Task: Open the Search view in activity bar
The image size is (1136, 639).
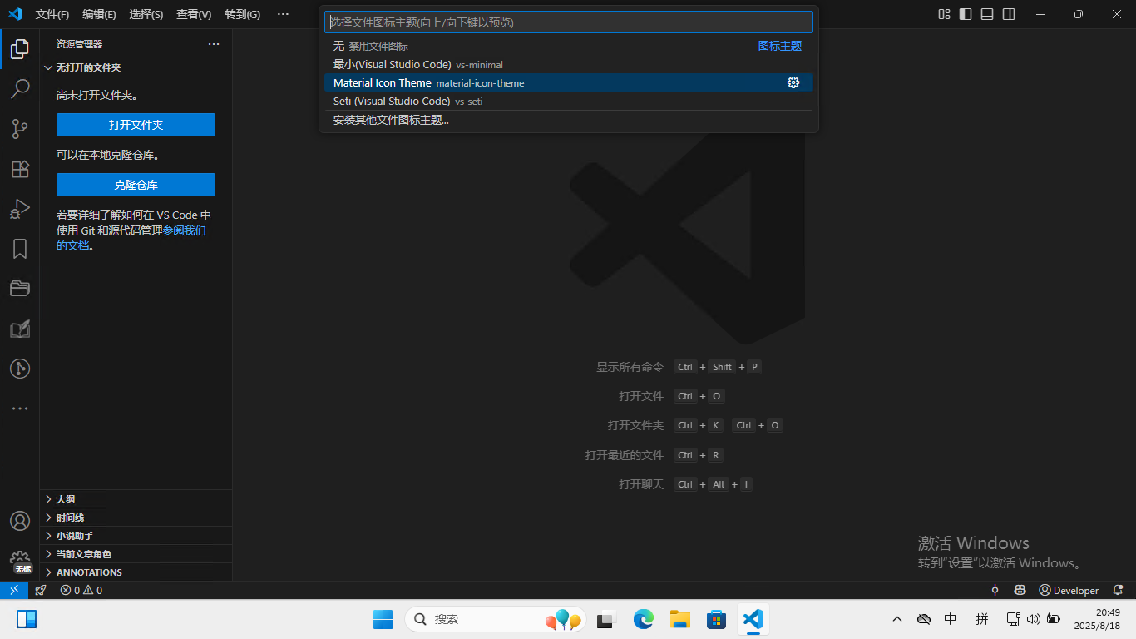Action: pyautogui.click(x=20, y=88)
